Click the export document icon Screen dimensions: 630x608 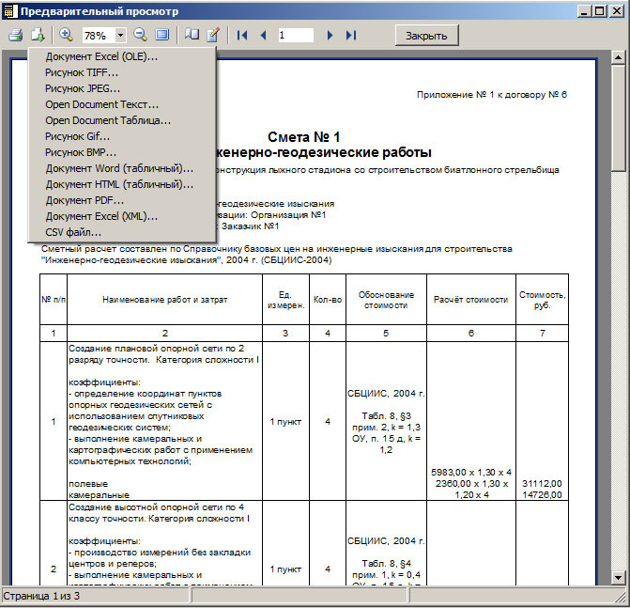pos(38,35)
